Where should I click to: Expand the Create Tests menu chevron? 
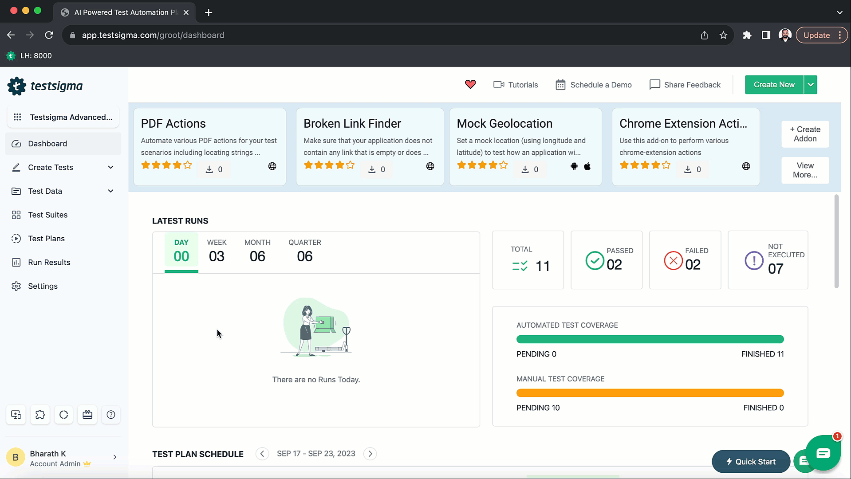(x=111, y=167)
